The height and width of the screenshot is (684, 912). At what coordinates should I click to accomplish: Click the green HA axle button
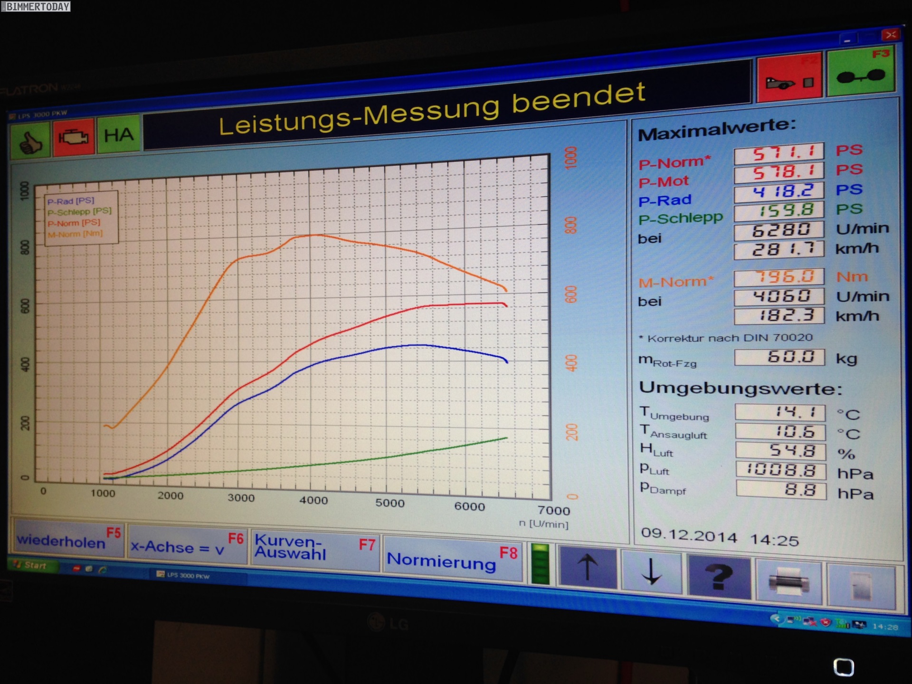pyautogui.click(x=119, y=135)
